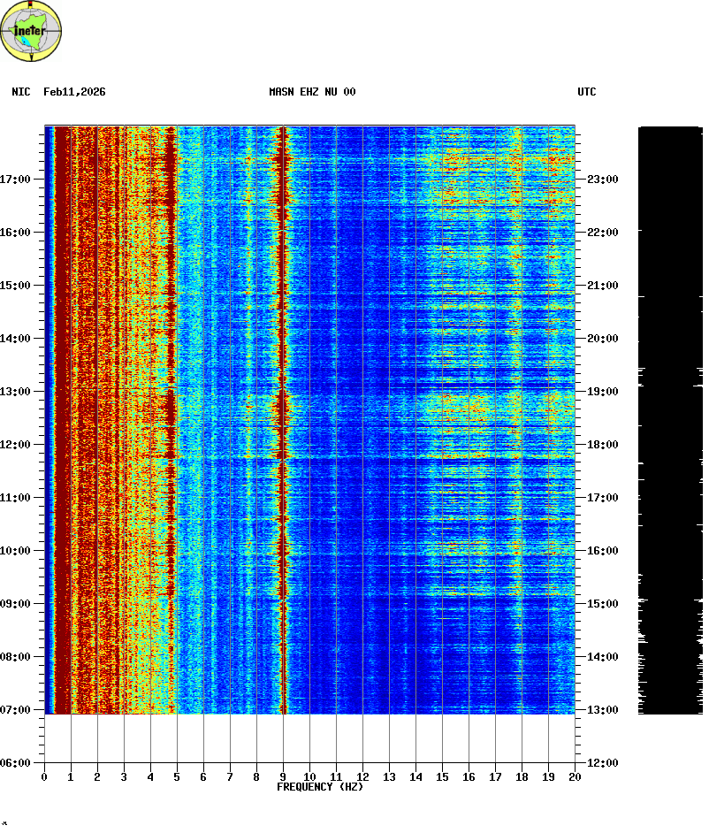Click the 20 Hz frequency axis label
This screenshot has width=709, height=833.
click(x=575, y=777)
